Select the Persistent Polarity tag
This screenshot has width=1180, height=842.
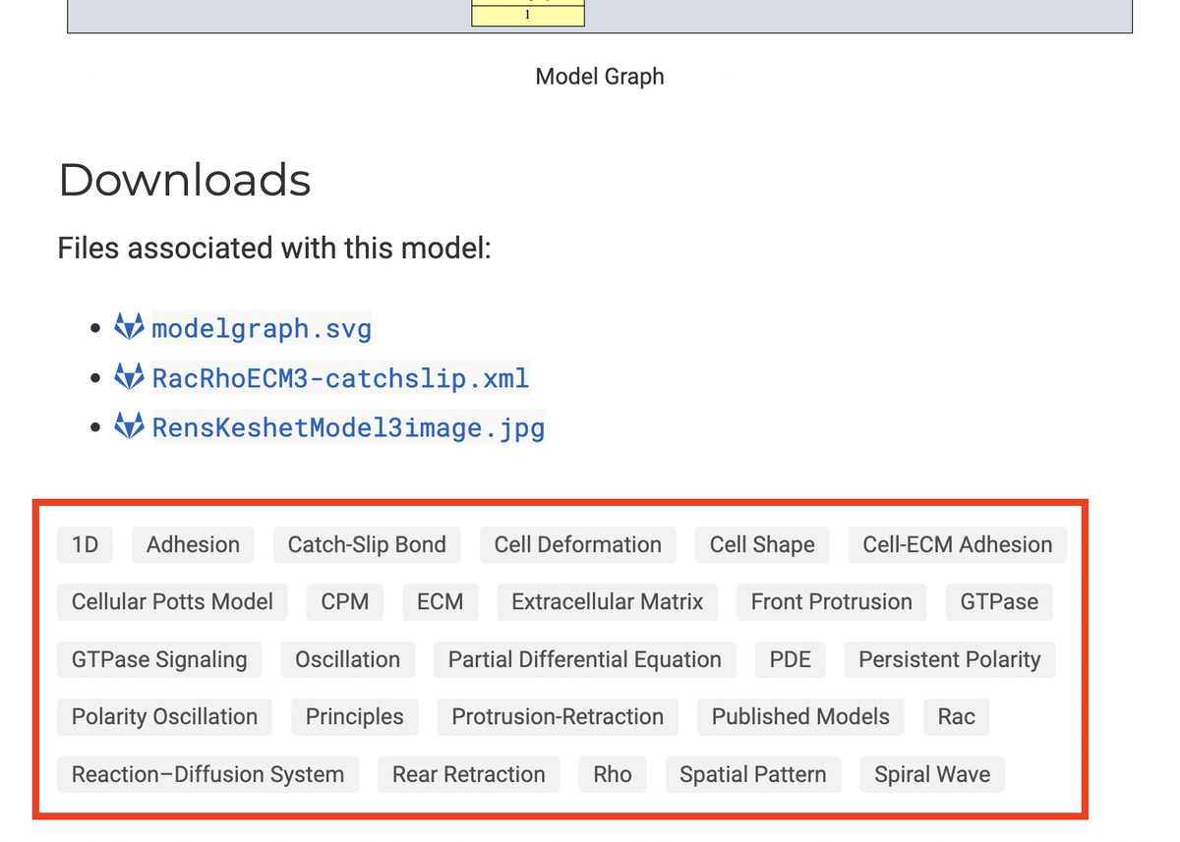click(x=949, y=659)
